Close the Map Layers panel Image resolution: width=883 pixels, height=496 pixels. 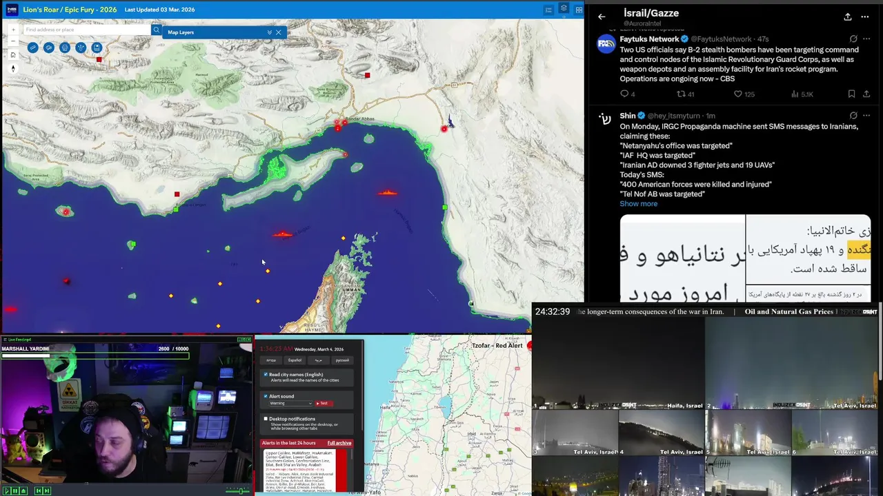click(279, 32)
